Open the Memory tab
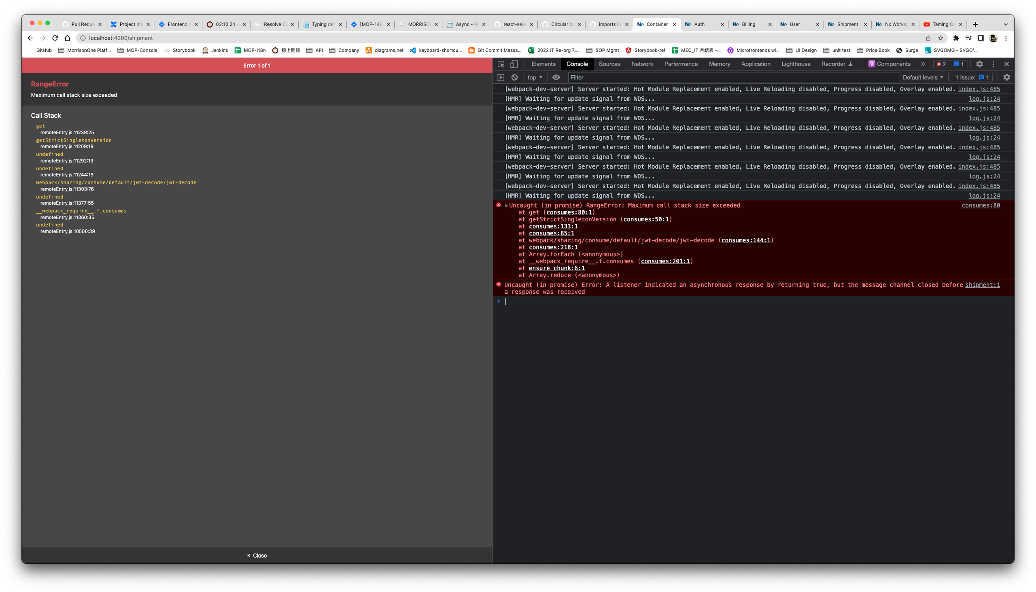This screenshot has width=1036, height=592. (x=719, y=64)
